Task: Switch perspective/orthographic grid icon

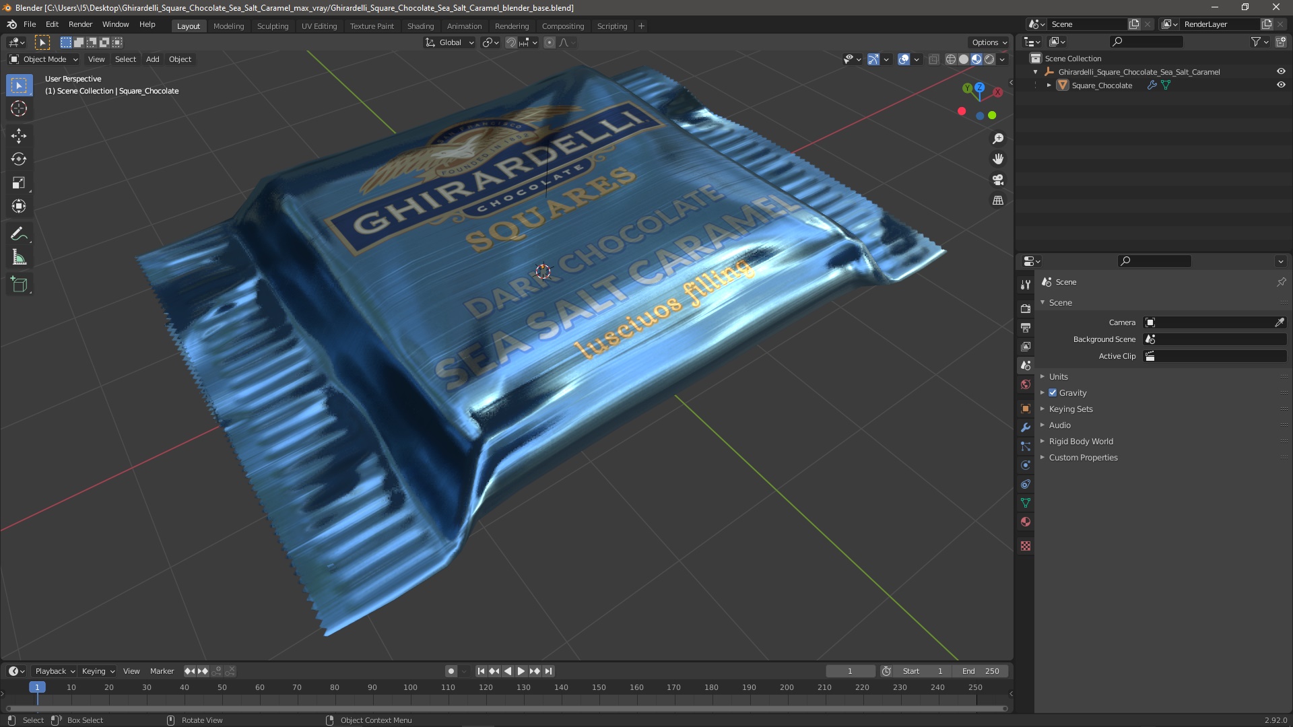Action: [998, 201]
